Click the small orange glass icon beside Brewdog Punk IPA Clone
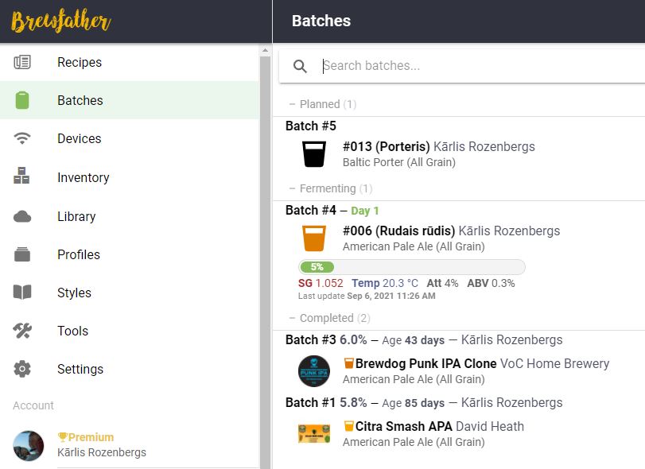The width and height of the screenshot is (645, 469). pyautogui.click(x=349, y=363)
